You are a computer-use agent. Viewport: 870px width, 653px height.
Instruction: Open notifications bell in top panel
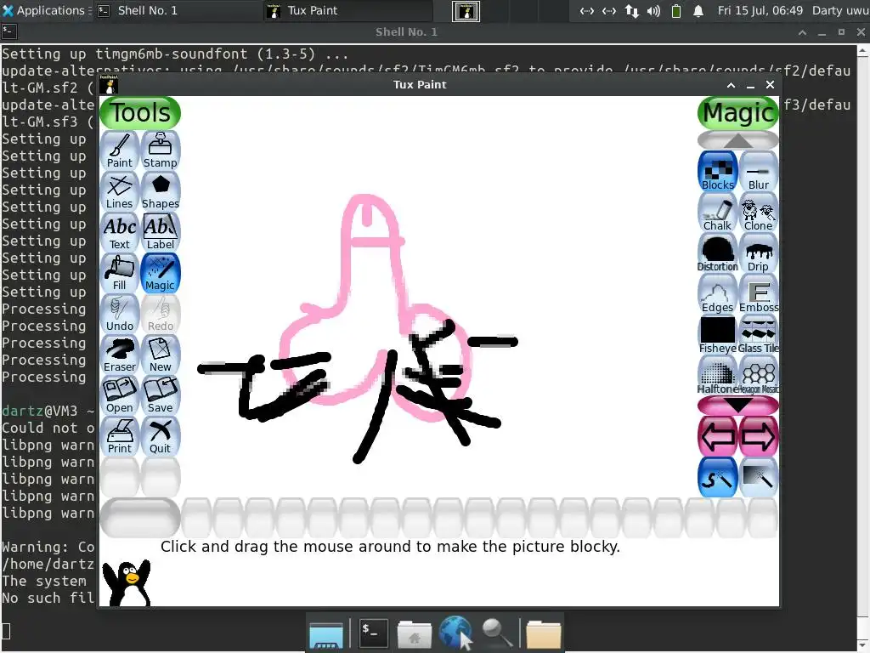698,11
